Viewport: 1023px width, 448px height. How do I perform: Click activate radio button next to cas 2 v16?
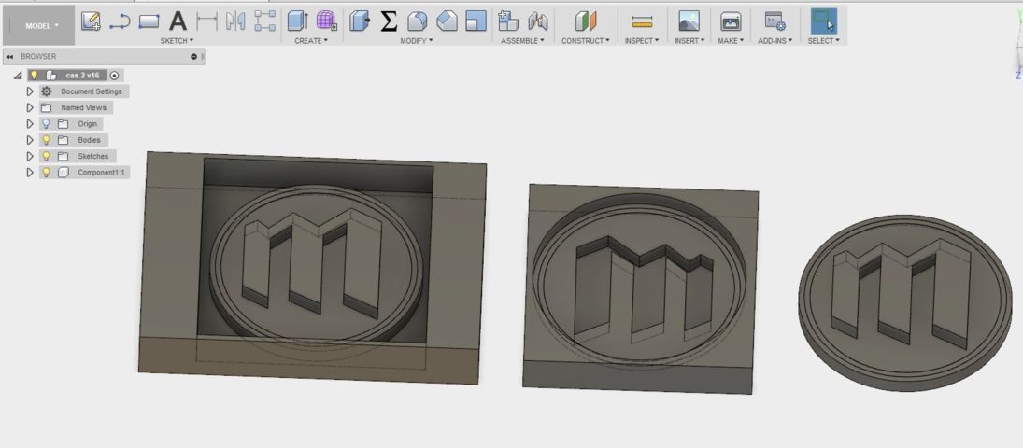pyautogui.click(x=114, y=75)
